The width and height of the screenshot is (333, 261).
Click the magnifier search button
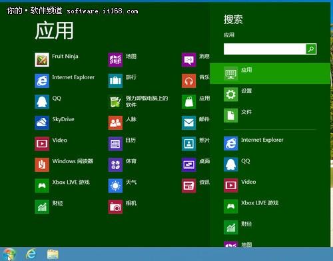(311, 49)
